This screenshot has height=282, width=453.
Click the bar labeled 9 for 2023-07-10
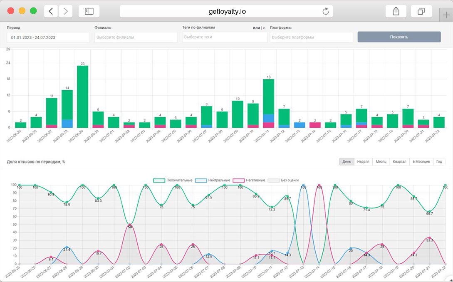[253, 116]
